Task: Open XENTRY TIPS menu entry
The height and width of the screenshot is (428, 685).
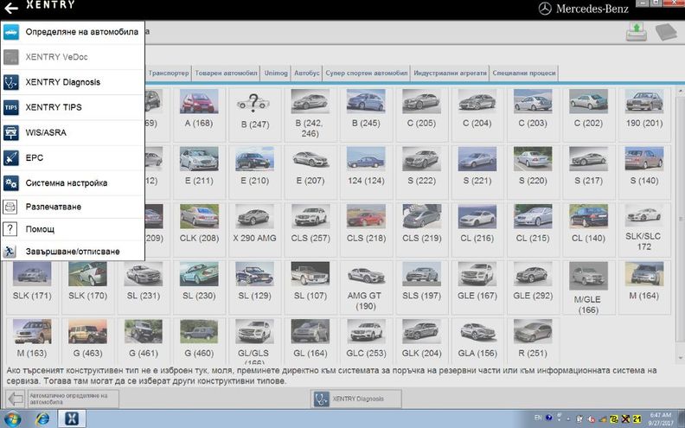Action: [x=73, y=107]
